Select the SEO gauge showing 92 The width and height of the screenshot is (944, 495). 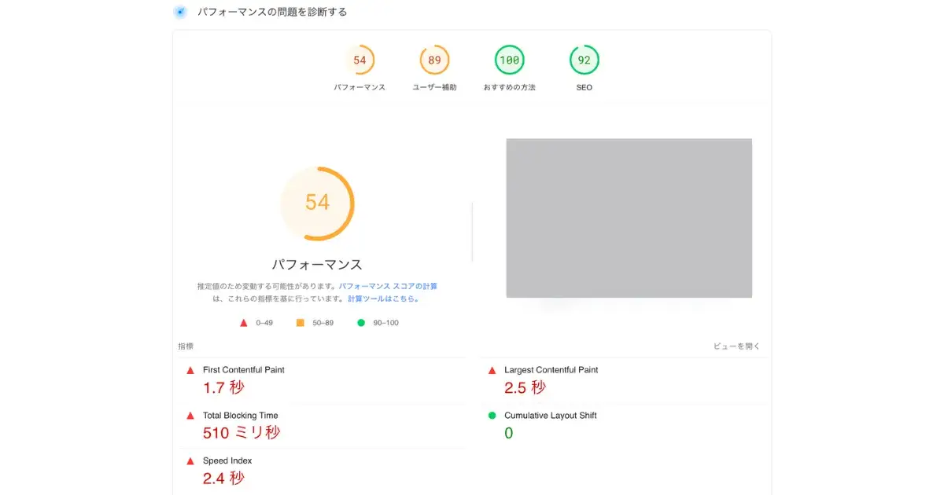pos(584,59)
